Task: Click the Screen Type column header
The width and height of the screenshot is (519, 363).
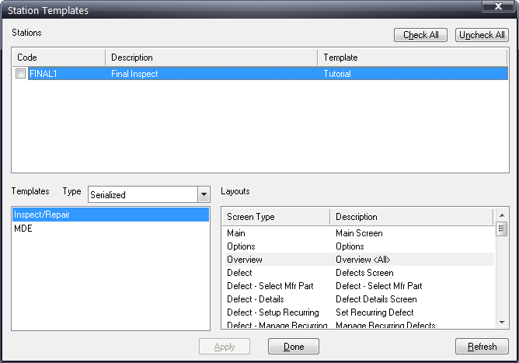Action: coord(275,217)
